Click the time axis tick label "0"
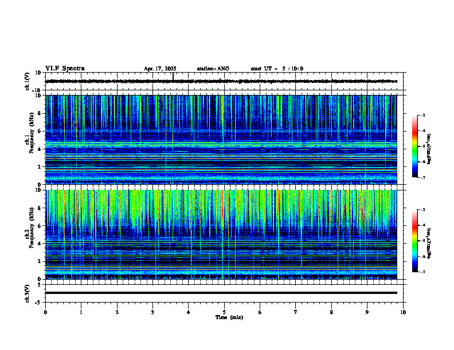The width and height of the screenshot is (454, 350). 45,312
